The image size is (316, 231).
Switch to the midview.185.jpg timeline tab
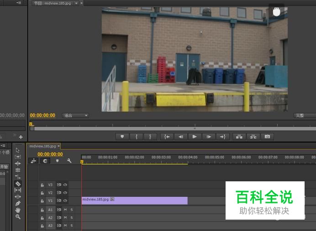(x=42, y=146)
